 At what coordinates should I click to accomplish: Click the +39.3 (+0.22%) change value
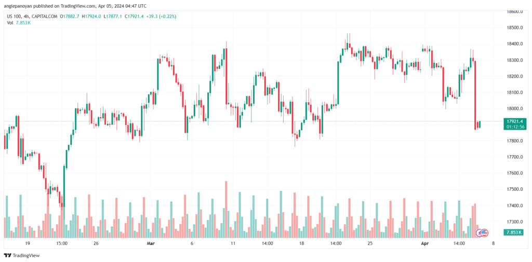tap(161, 16)
